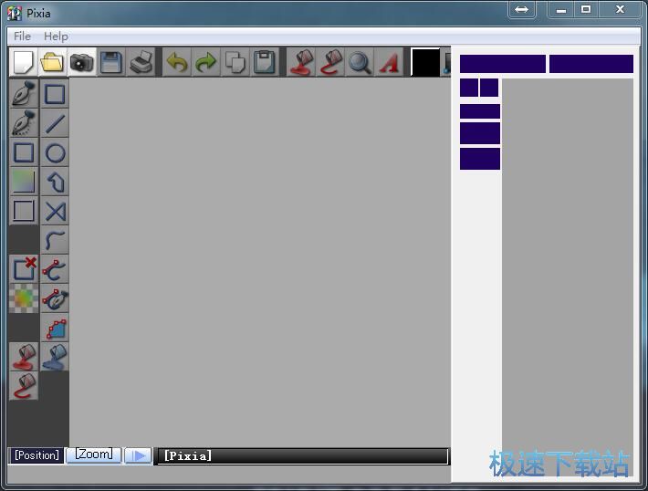Screen dimensions: 648x491
Task: Click the red paint bucket fill toolbar icon
Action: pos(301,62)
